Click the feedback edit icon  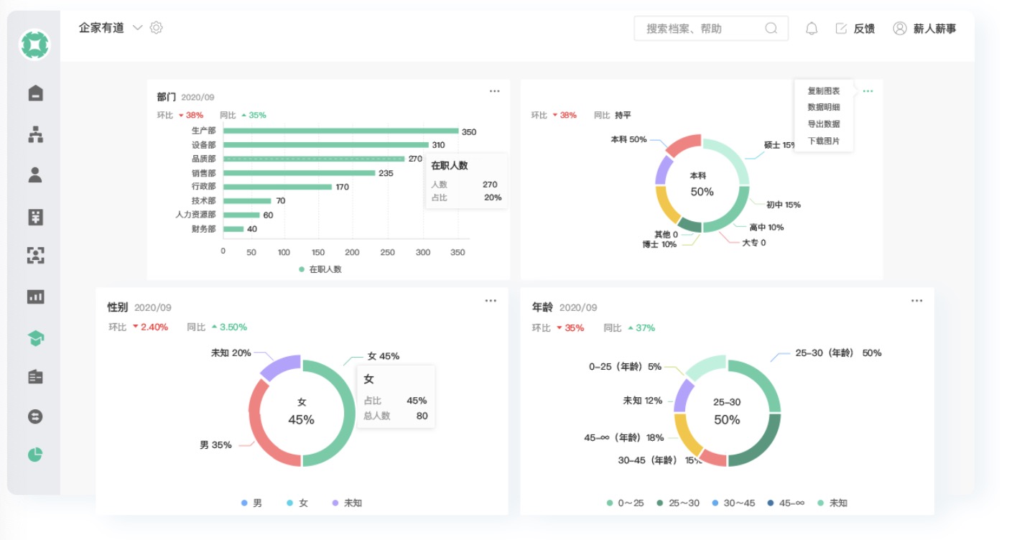pyautogui.click(x=841, y=29)
